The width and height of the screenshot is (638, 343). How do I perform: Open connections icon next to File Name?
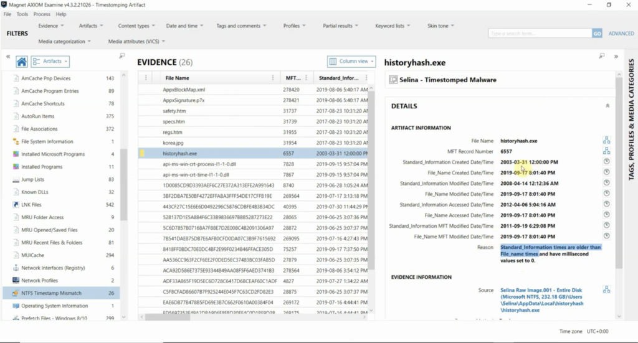coord(607,141)
